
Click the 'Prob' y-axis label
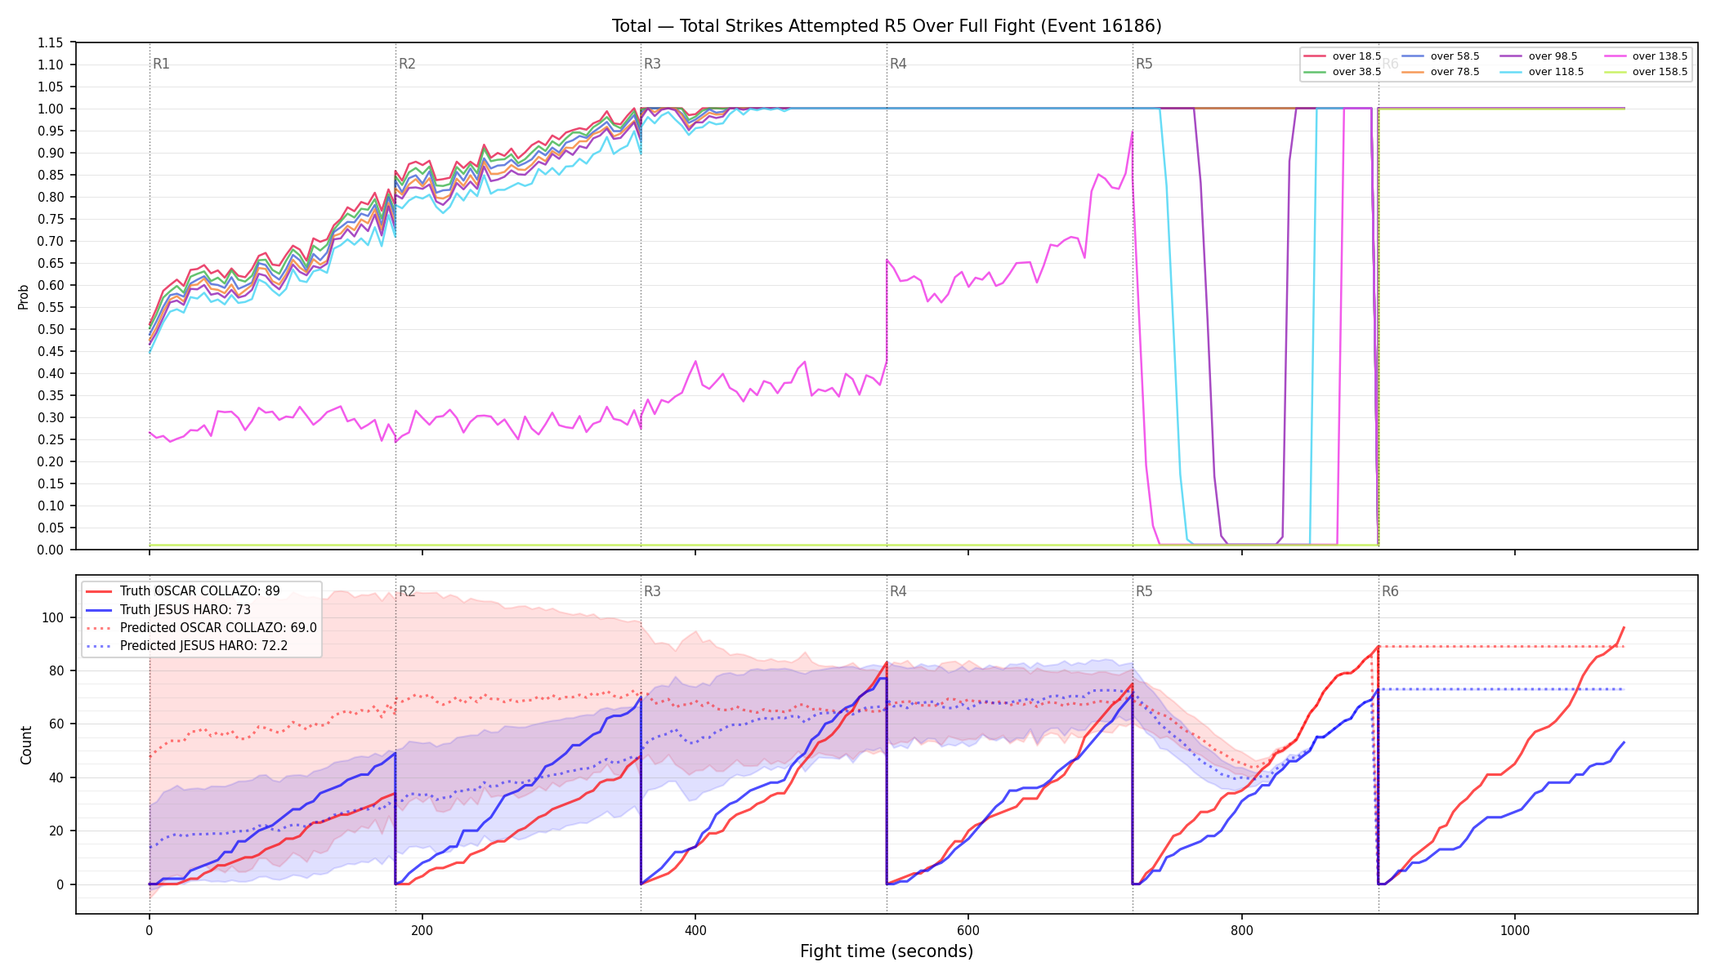pyautogui.click(x=24, y=296)
